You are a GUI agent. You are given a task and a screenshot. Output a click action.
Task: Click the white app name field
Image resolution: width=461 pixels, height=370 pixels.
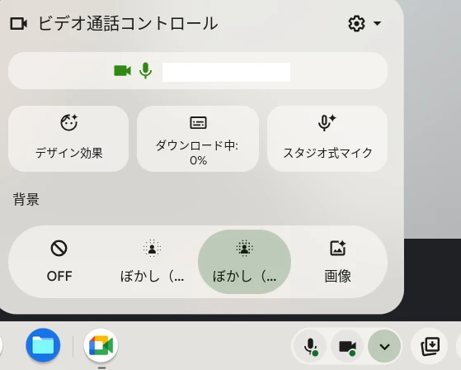pos(227,72)
